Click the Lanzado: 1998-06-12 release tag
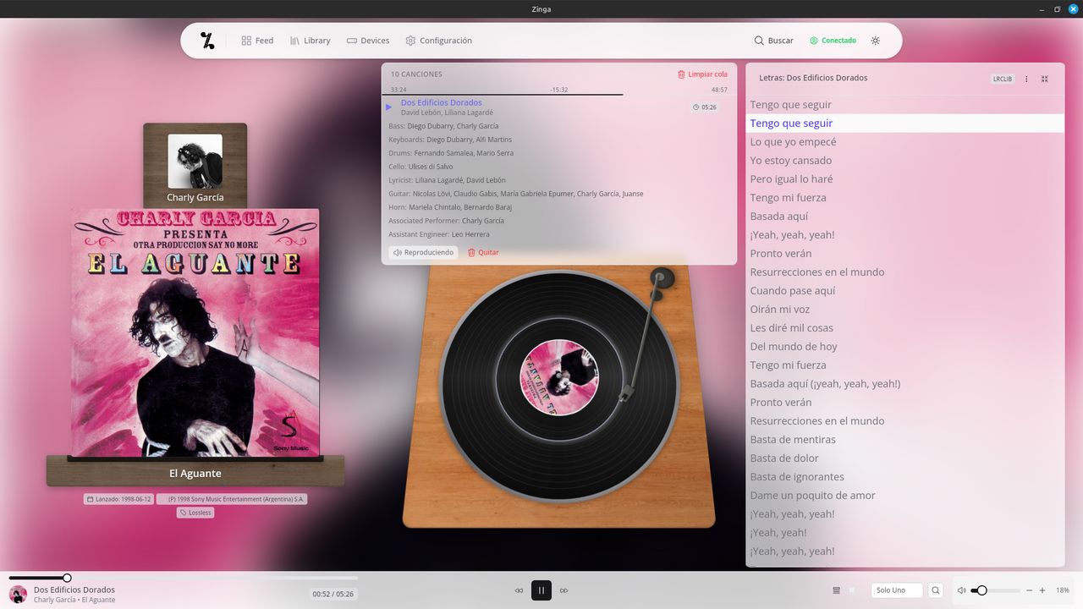The width and height of the screenshot is (1083, 609). [118, 499]
